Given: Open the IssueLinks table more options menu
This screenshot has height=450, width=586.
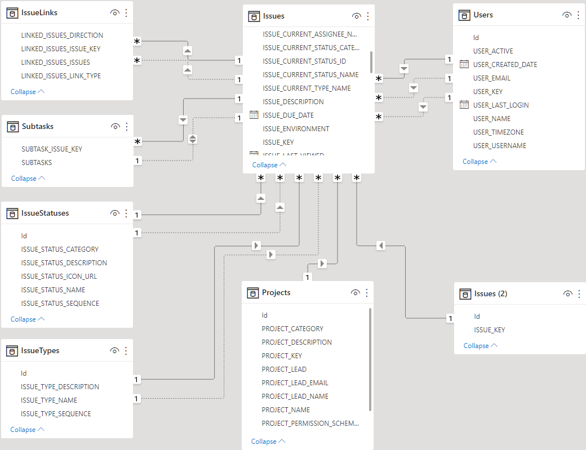Looking at the screenshot, I should [x=126, y=12].
